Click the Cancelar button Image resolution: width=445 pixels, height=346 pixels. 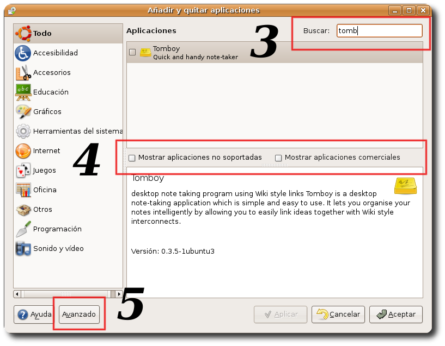338,314
